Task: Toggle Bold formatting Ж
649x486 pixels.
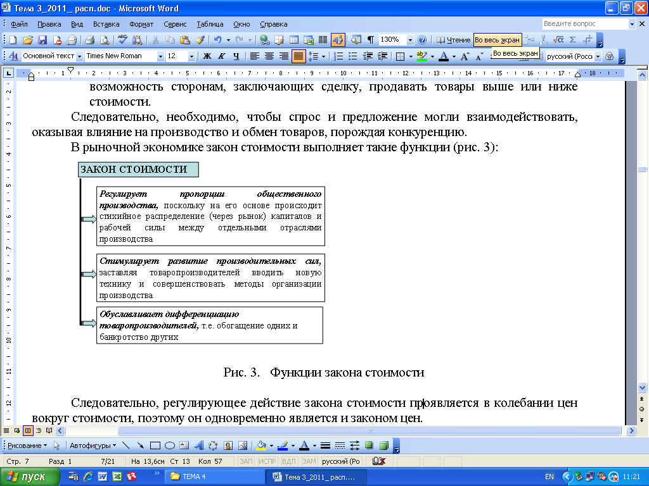Action: tap(207, 56)
